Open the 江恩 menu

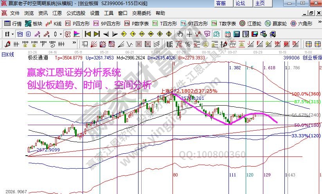point(57,13)
